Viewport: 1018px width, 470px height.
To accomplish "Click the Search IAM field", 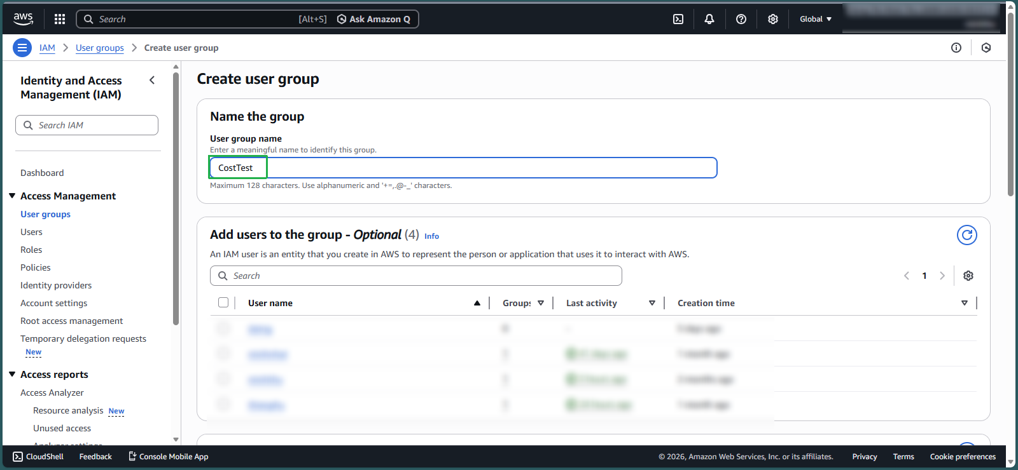I will pyautogui.click(x=87, y=125).
